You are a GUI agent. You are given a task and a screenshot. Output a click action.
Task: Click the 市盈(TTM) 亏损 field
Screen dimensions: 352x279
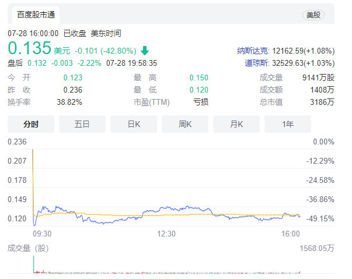(x=200, y=102)
